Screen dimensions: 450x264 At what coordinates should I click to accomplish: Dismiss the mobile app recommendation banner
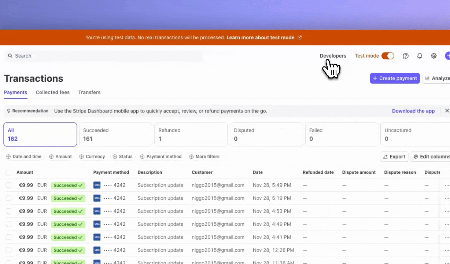click(447, 110)
